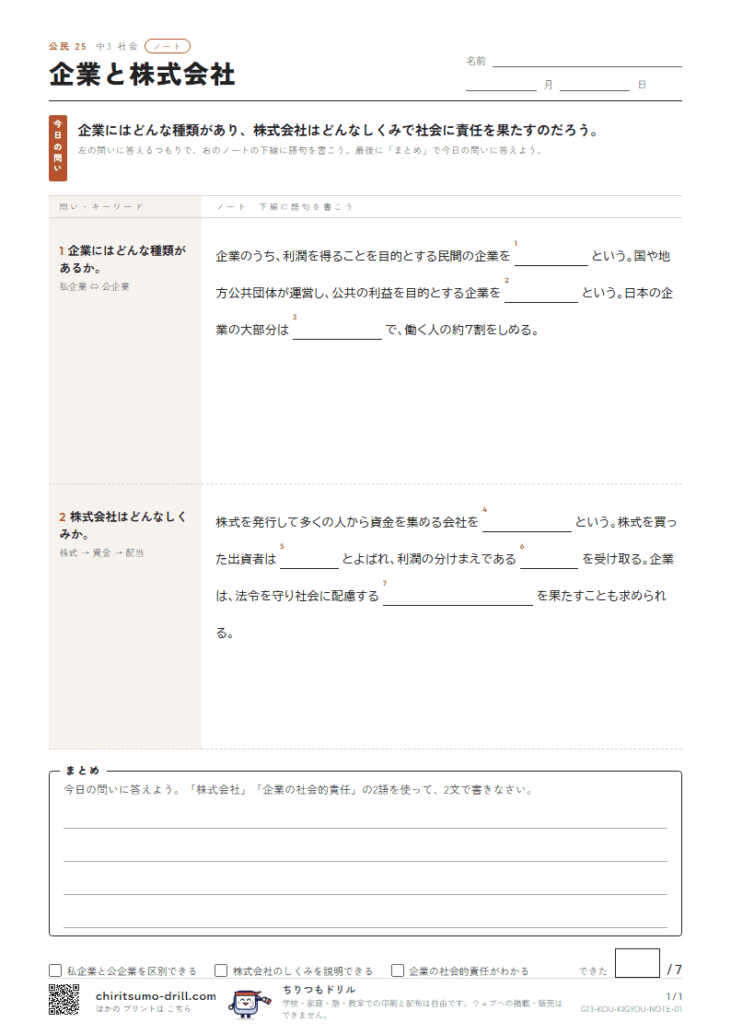The width and height of the screenshot is (731, 1034).
Task: Click the 問い・キーワード column header
Action: pos(101,207)
